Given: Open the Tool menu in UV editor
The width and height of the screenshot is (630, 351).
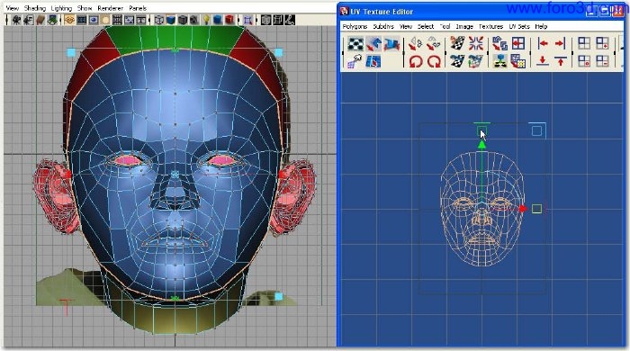Looking at the screenshot, I should pos(445,26).
